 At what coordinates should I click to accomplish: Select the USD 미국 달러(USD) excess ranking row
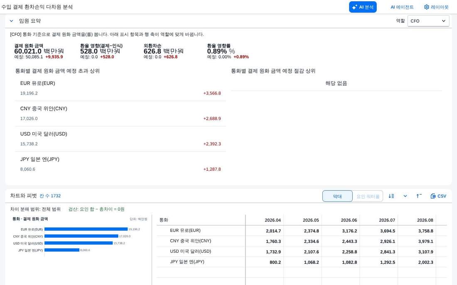coord(120,139)
